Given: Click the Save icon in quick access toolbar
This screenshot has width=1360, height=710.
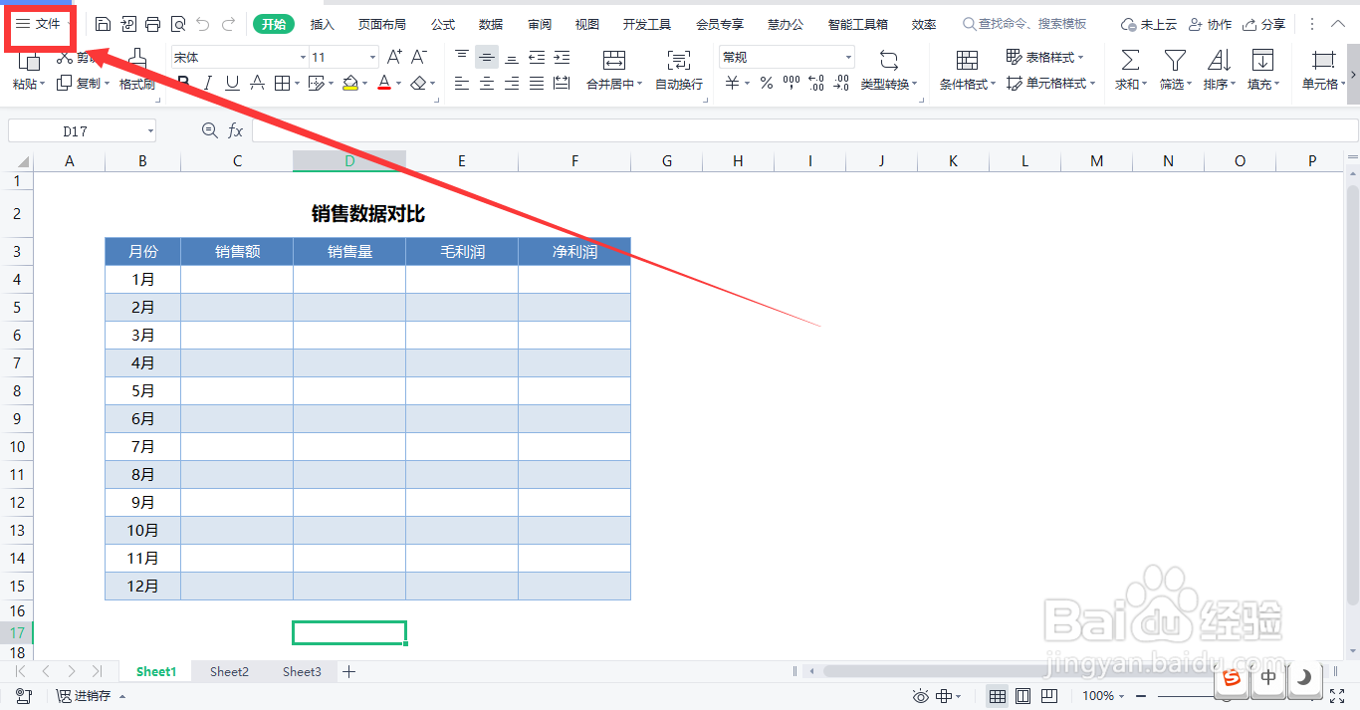Looking at the screenshot, I should (103, 24).
